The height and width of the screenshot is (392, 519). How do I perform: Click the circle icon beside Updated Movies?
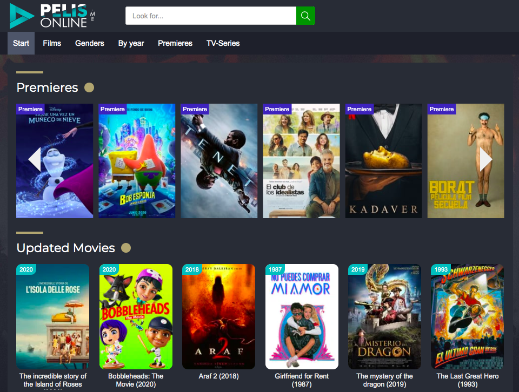point(126,248)
